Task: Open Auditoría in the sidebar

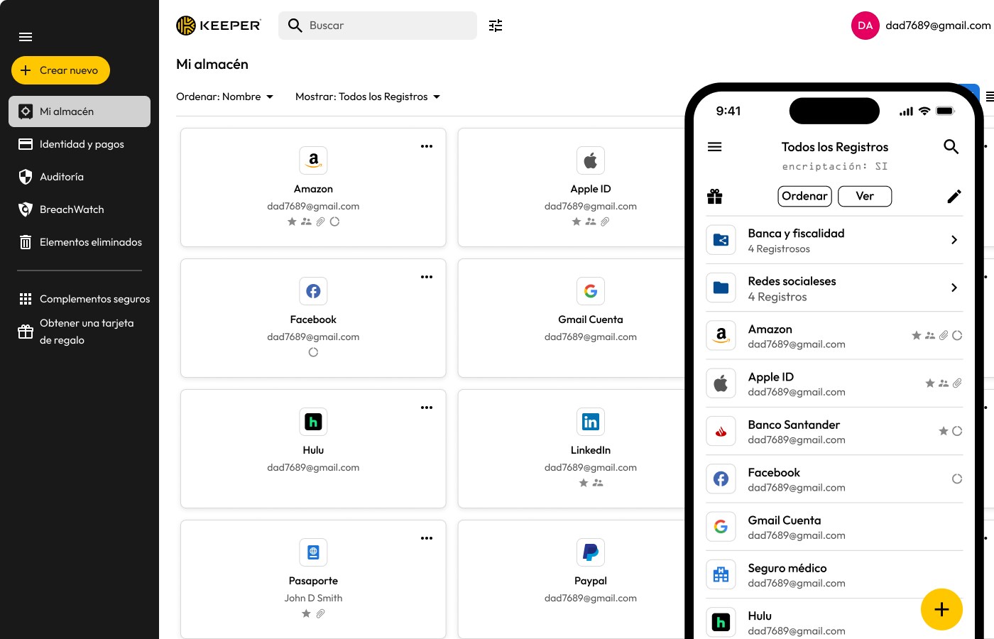Action: (80, 177)
